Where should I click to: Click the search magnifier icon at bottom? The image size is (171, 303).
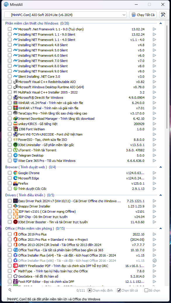10,290
